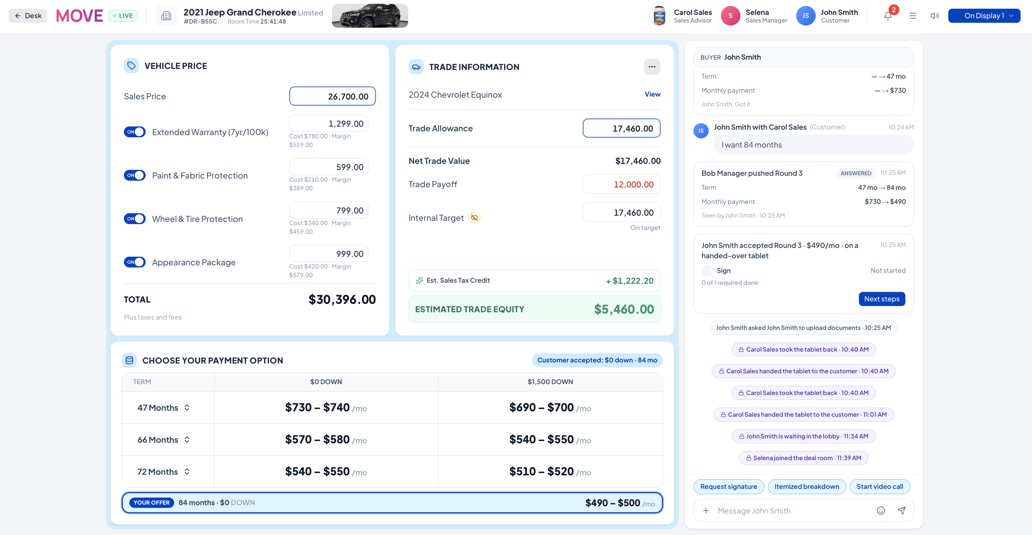The image size is (1032, 535).
Task: Click the plus attachment icon in message box
Action: coord(705,511)
